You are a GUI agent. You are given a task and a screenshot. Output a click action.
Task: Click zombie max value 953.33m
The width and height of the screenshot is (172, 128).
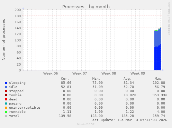click(160, 95)
